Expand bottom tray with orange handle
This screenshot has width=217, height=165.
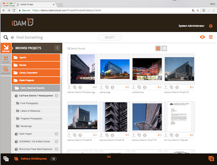point(109,157)
